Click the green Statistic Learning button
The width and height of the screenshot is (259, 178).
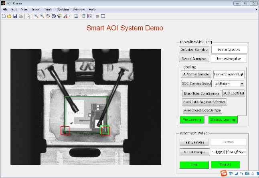point(223,119)
